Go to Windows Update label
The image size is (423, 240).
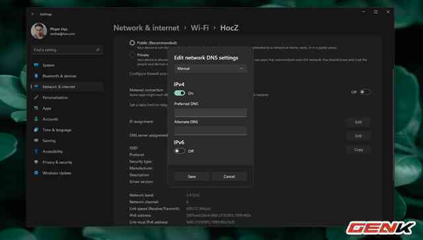[57, 173]
